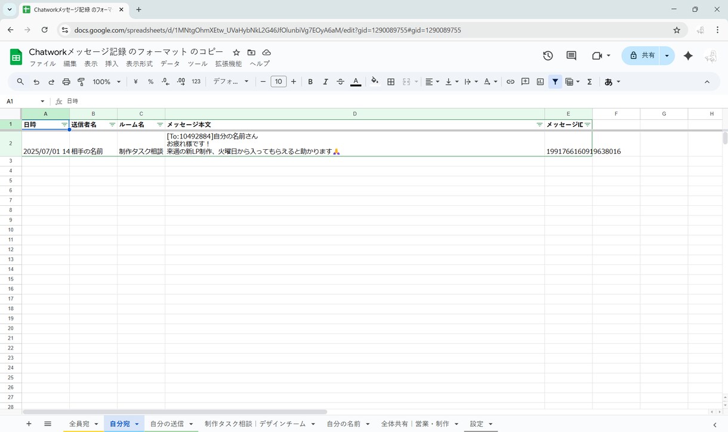
Task: Print the spreadsheet
Action: pos(66,82)
